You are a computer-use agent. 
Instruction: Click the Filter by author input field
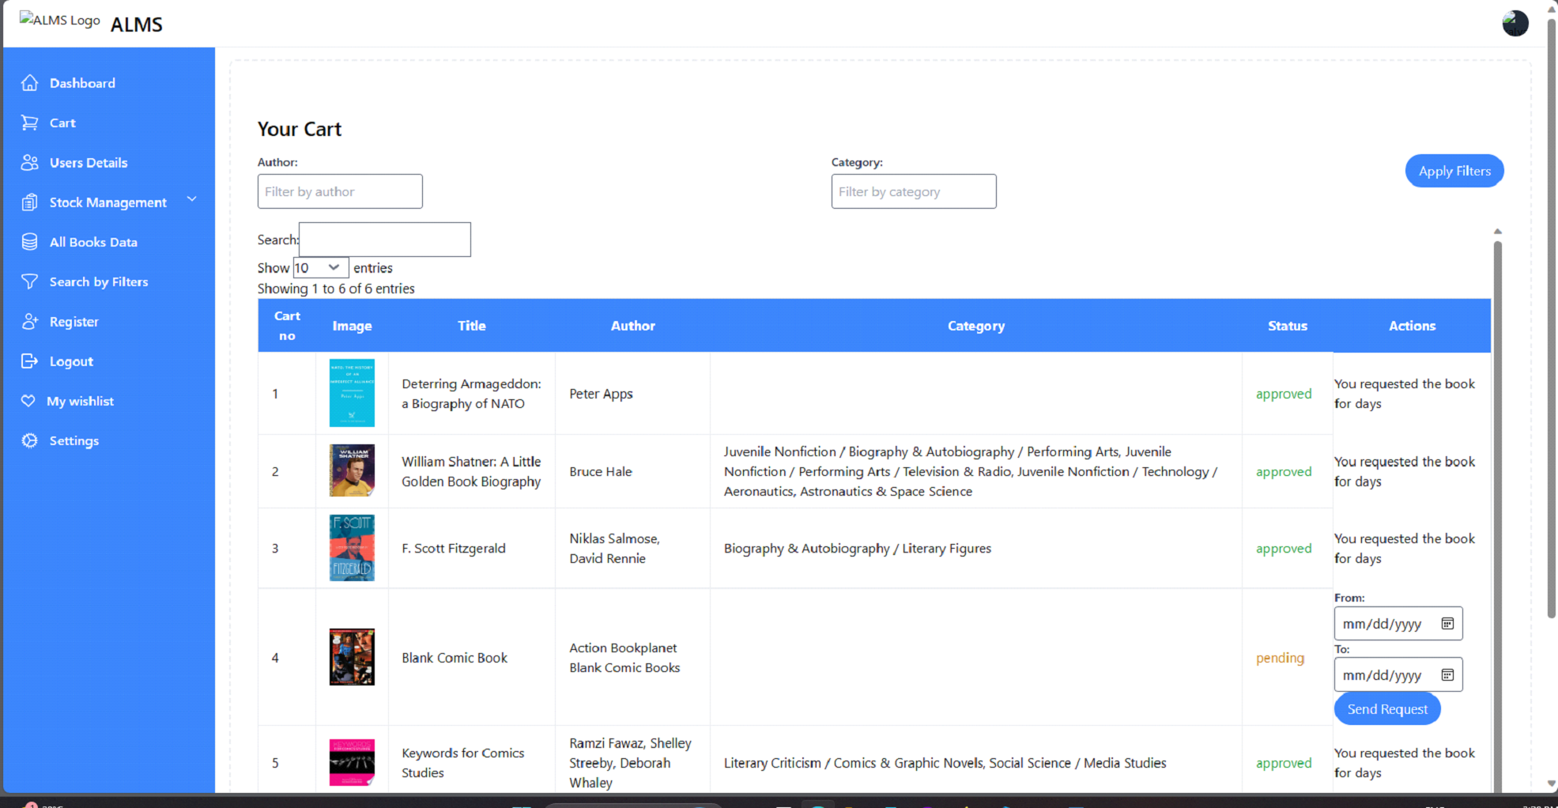[x=340, y=191]
